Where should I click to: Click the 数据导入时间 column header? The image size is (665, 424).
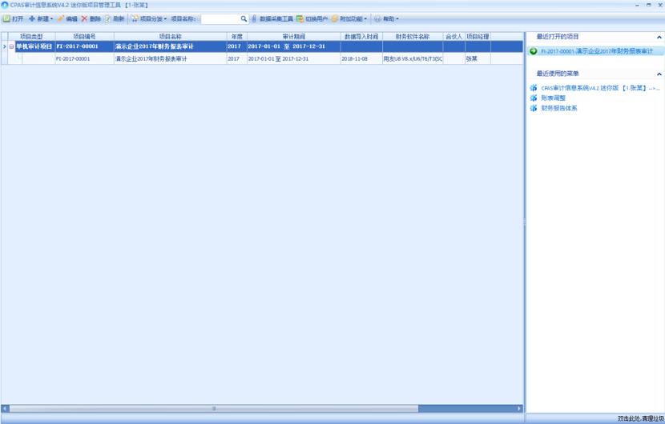pyautogui.click(x=361, y=37)
